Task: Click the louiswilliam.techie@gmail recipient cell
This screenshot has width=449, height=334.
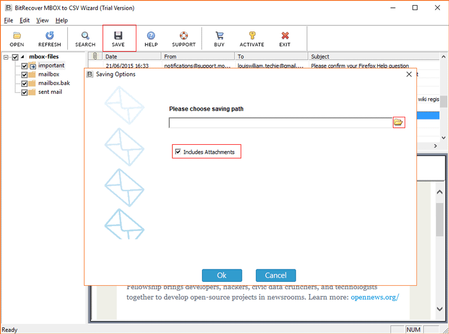Action: [271, 66]
